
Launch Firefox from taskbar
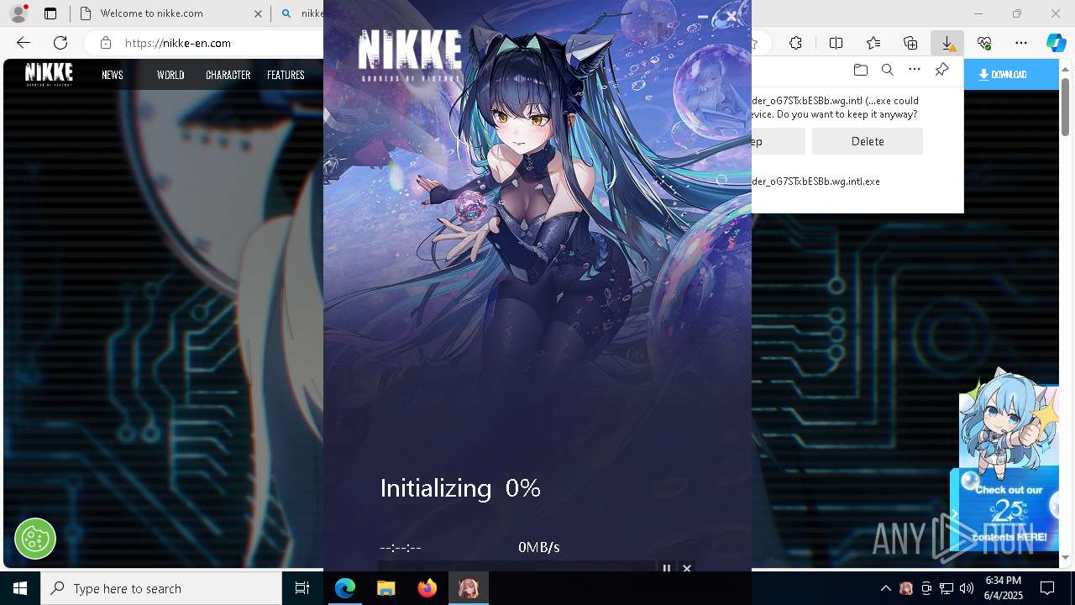[427, 588]
